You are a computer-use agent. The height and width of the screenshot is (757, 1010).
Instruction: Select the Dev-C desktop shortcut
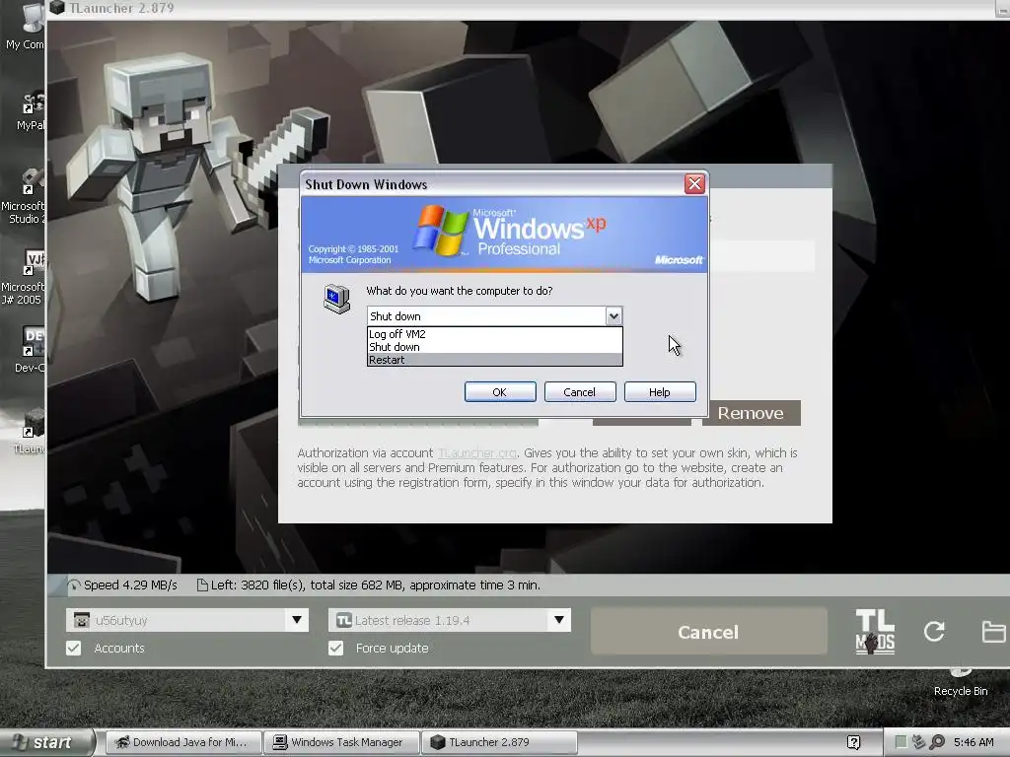[x=30, y=350]
